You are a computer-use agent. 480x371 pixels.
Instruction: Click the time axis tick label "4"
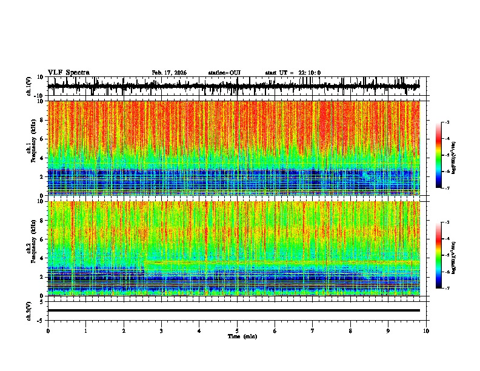(x=199, y=331)
